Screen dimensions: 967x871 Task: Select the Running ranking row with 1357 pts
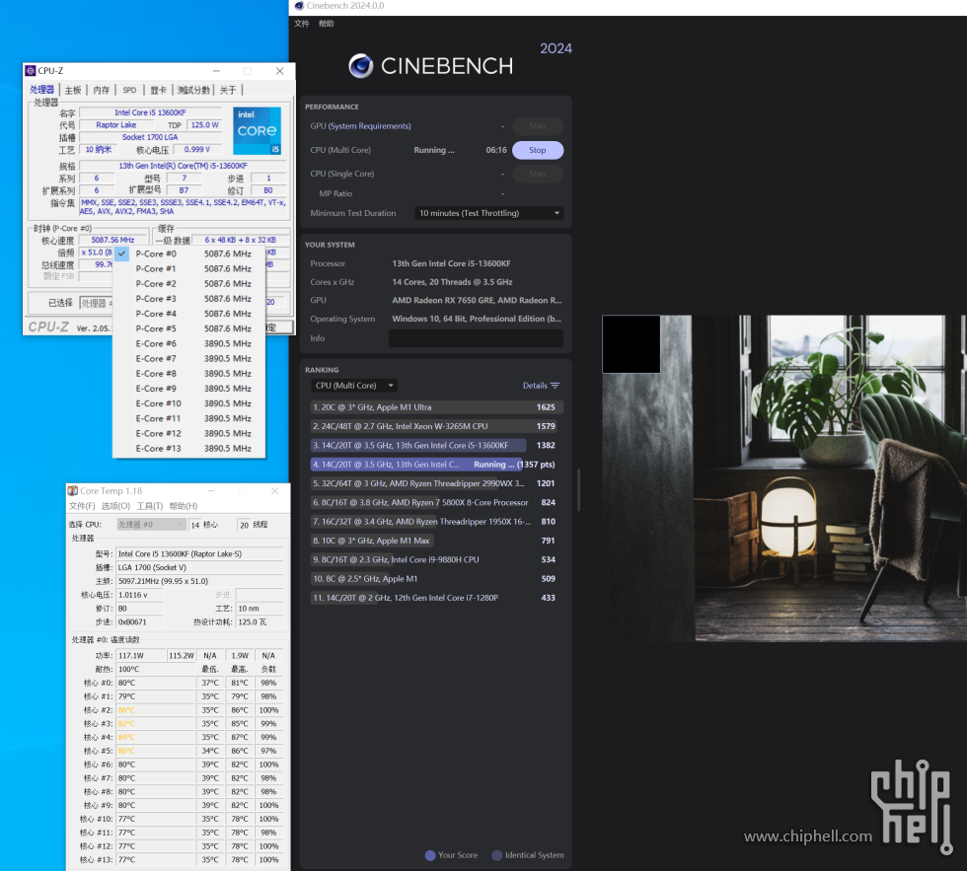[436, 465]
